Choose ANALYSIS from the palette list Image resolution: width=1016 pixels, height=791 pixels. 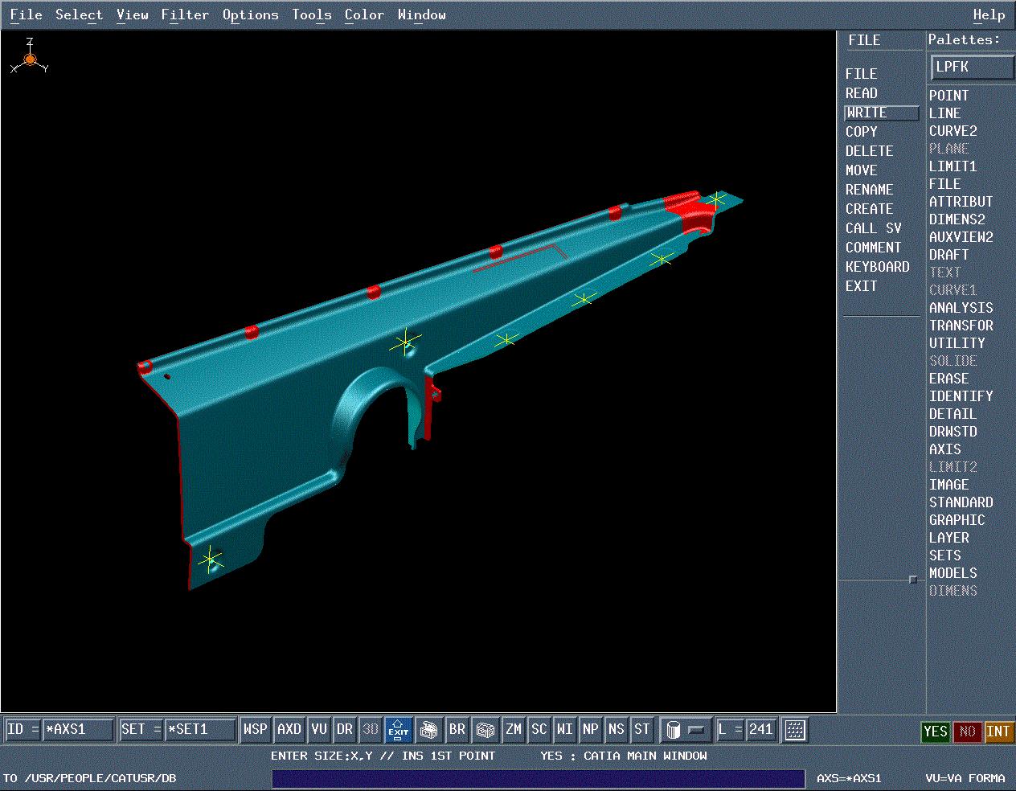pyautogui.click(x=961, y=308)
